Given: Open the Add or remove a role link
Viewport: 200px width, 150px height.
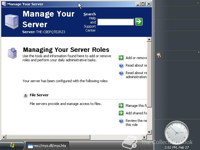Looking at the screenshot, I should pos(136,58).
